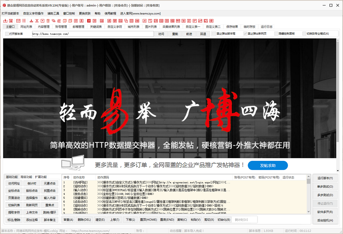
Task: Switch to the 运行日志 tab
Action: coord(267,27)
